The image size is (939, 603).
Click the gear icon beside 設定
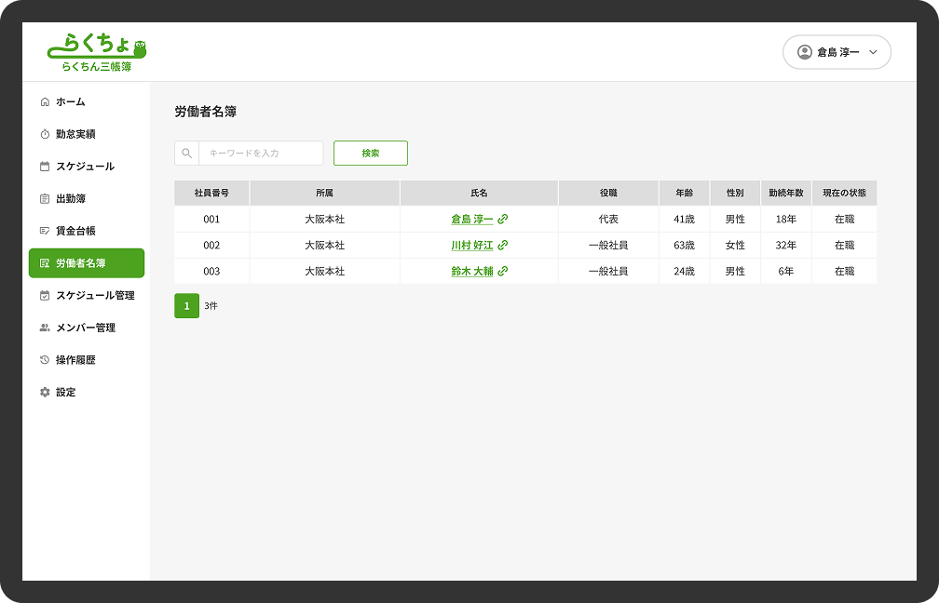(x=45, y=393)
